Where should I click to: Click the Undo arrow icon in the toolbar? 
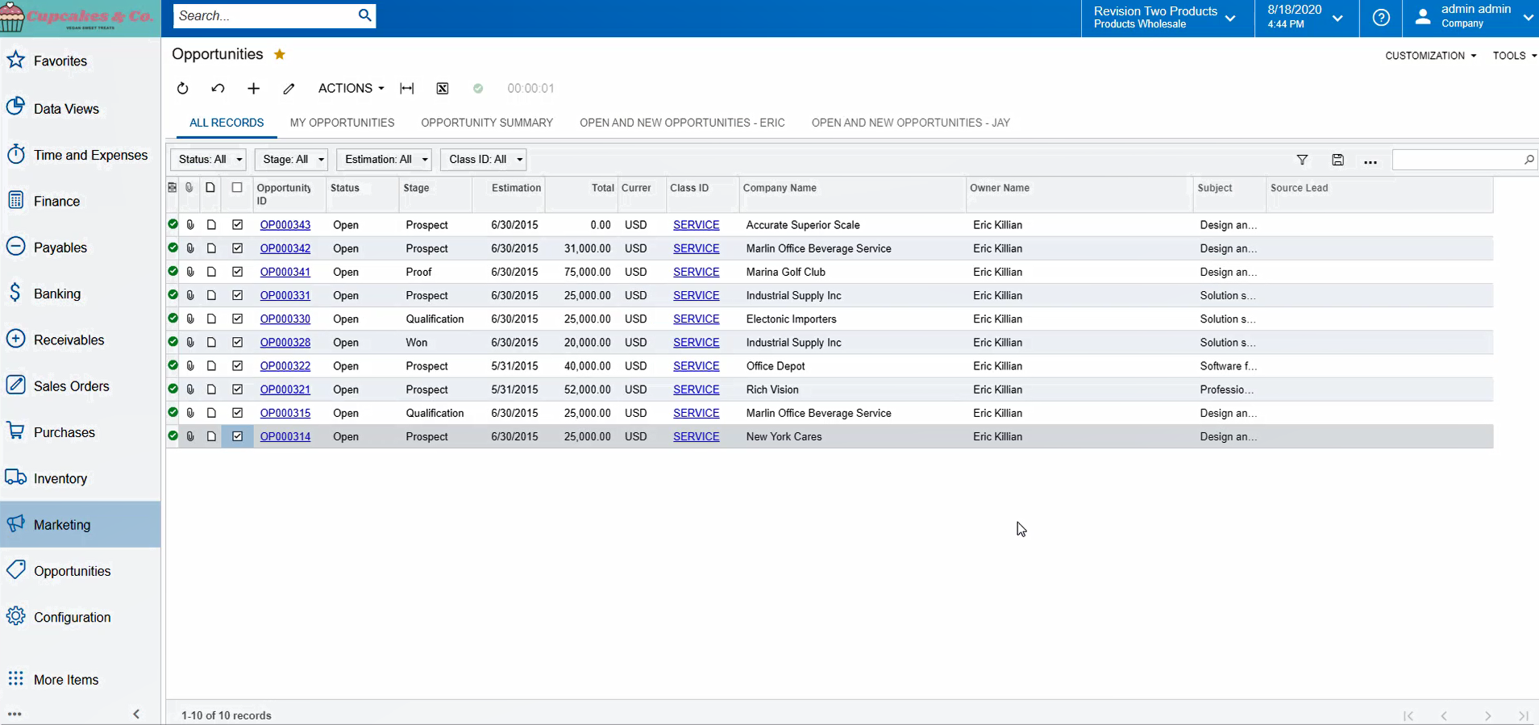(x=218, y=89)
